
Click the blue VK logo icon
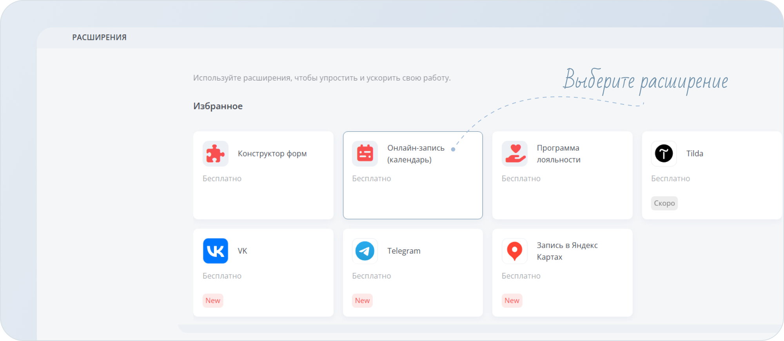[x=215, y=251]
